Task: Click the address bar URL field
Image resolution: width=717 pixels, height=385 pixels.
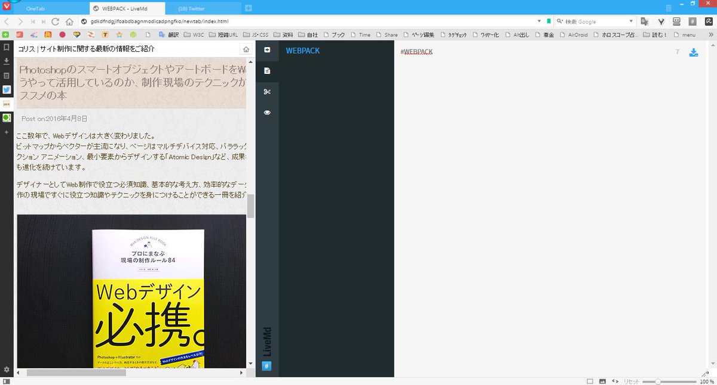Action: click(x=311, y=21)
